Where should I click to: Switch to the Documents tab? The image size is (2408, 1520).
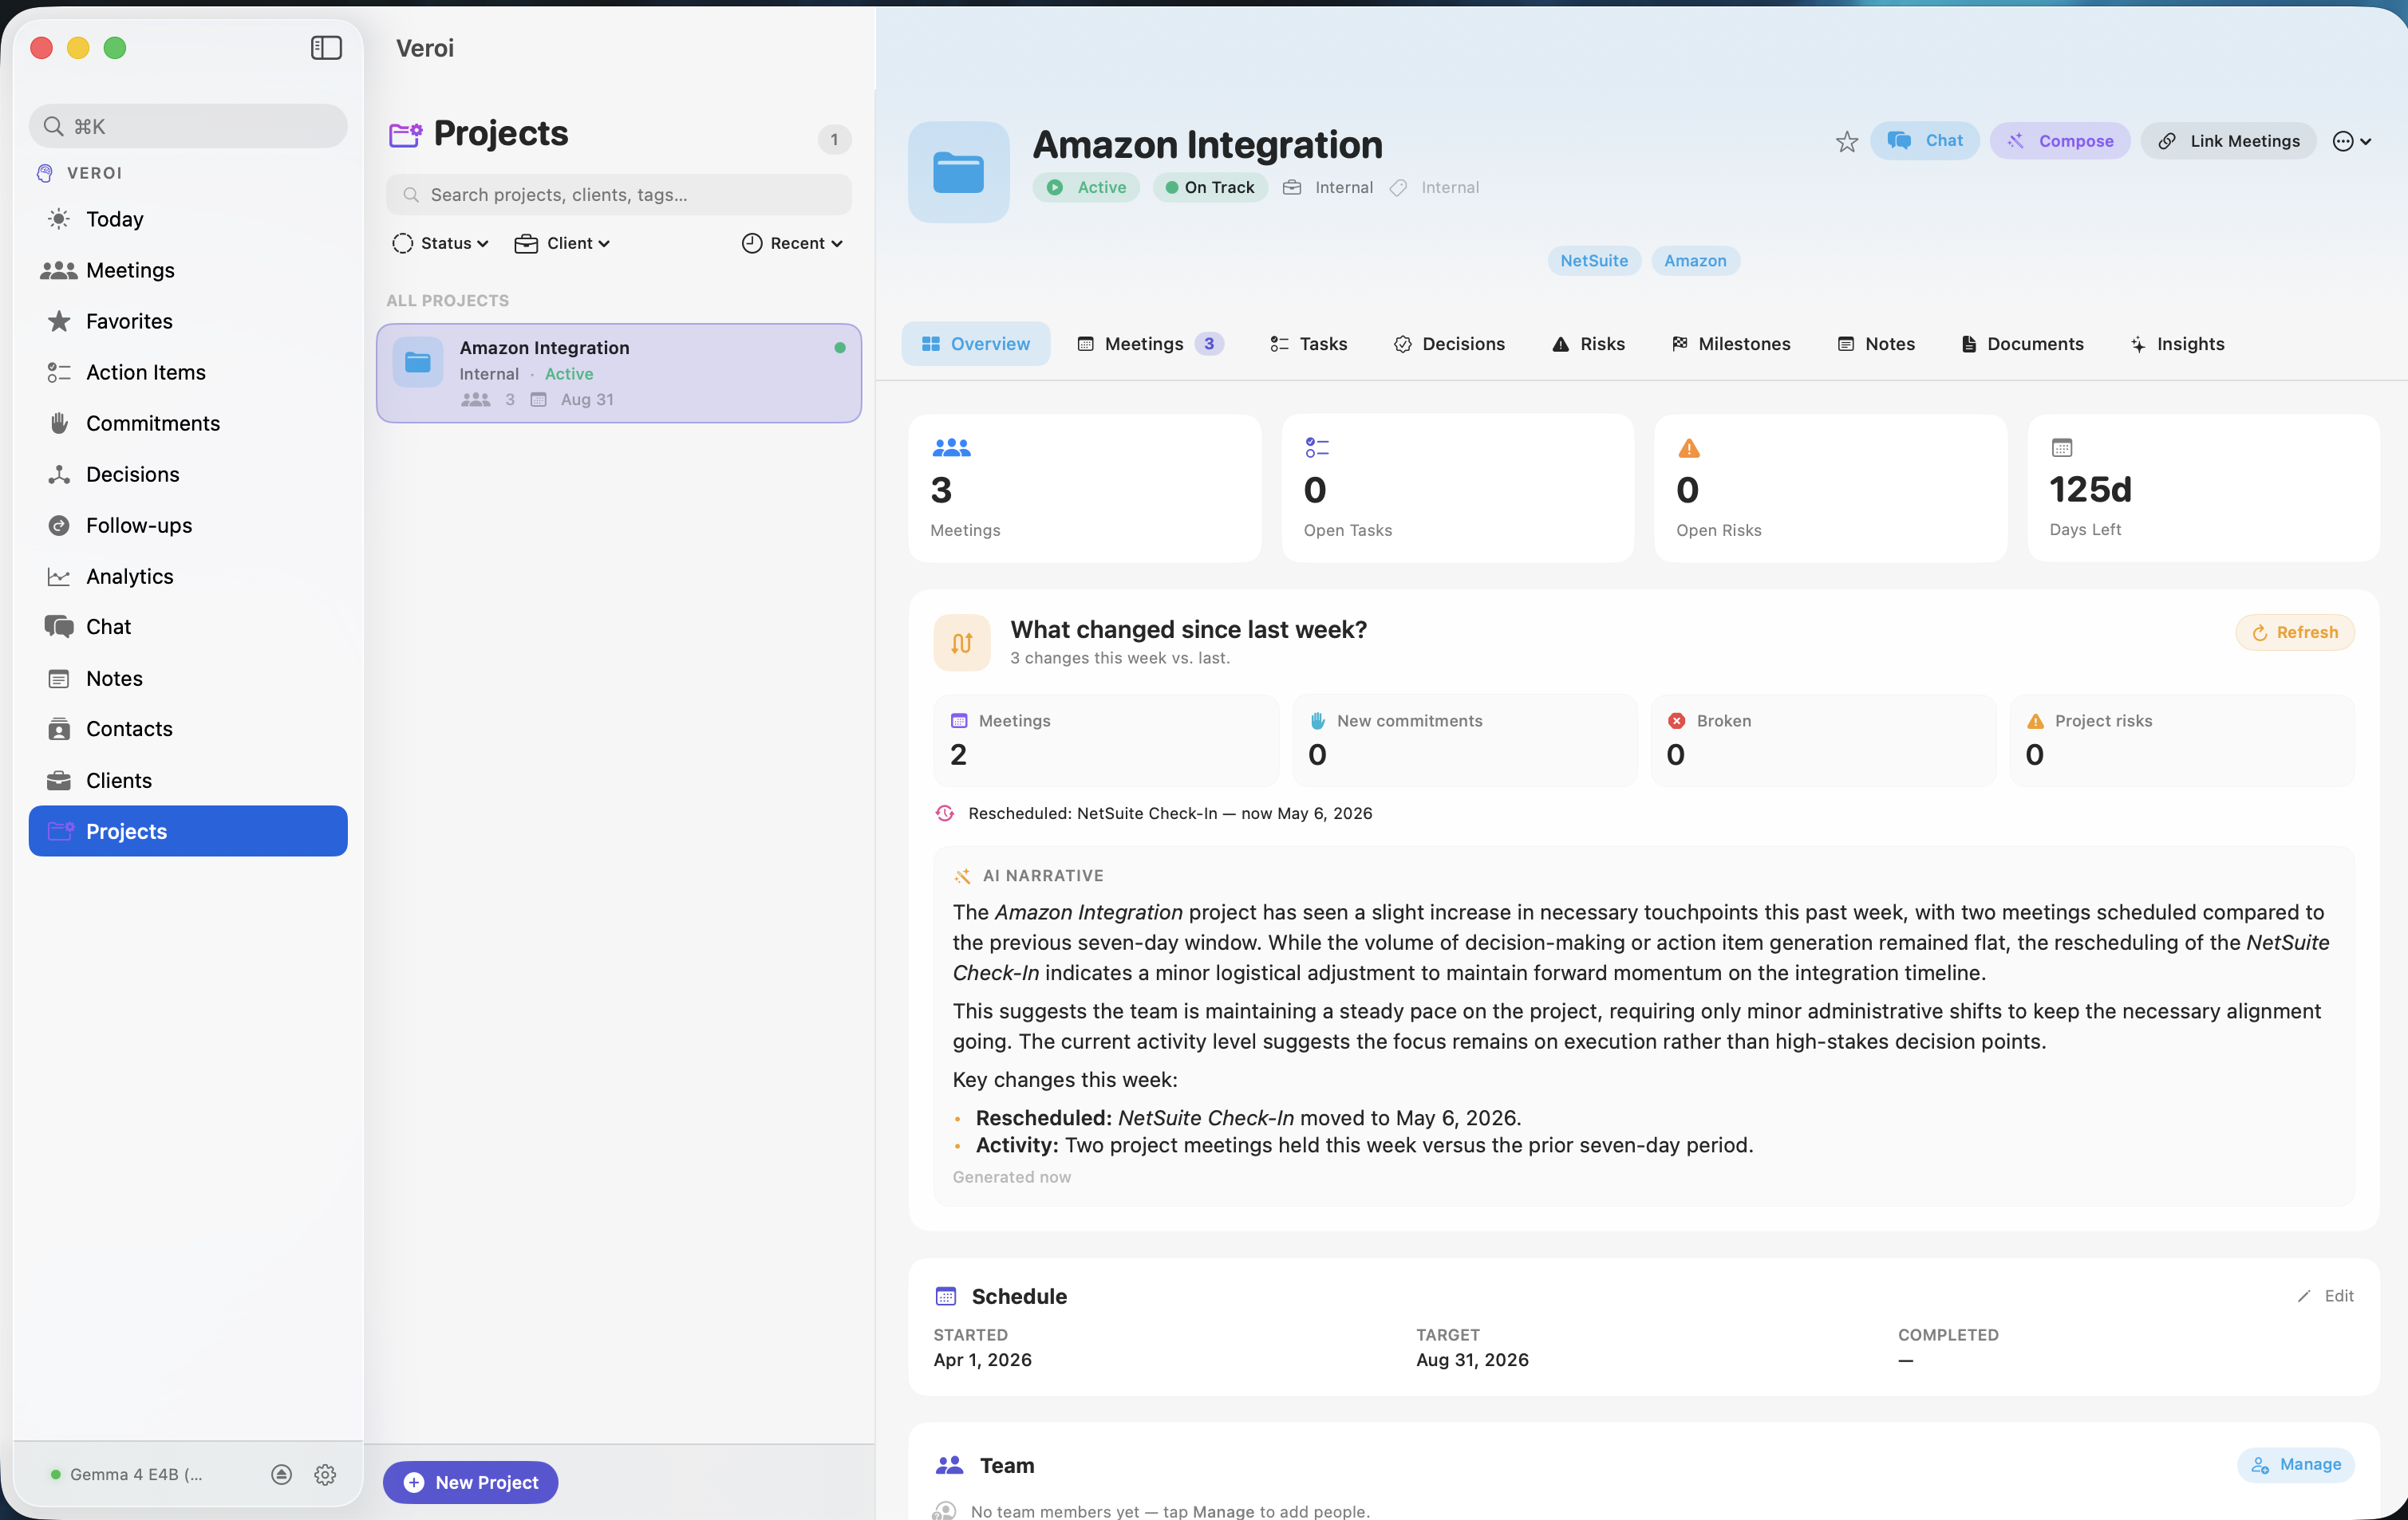[2022, 344]
